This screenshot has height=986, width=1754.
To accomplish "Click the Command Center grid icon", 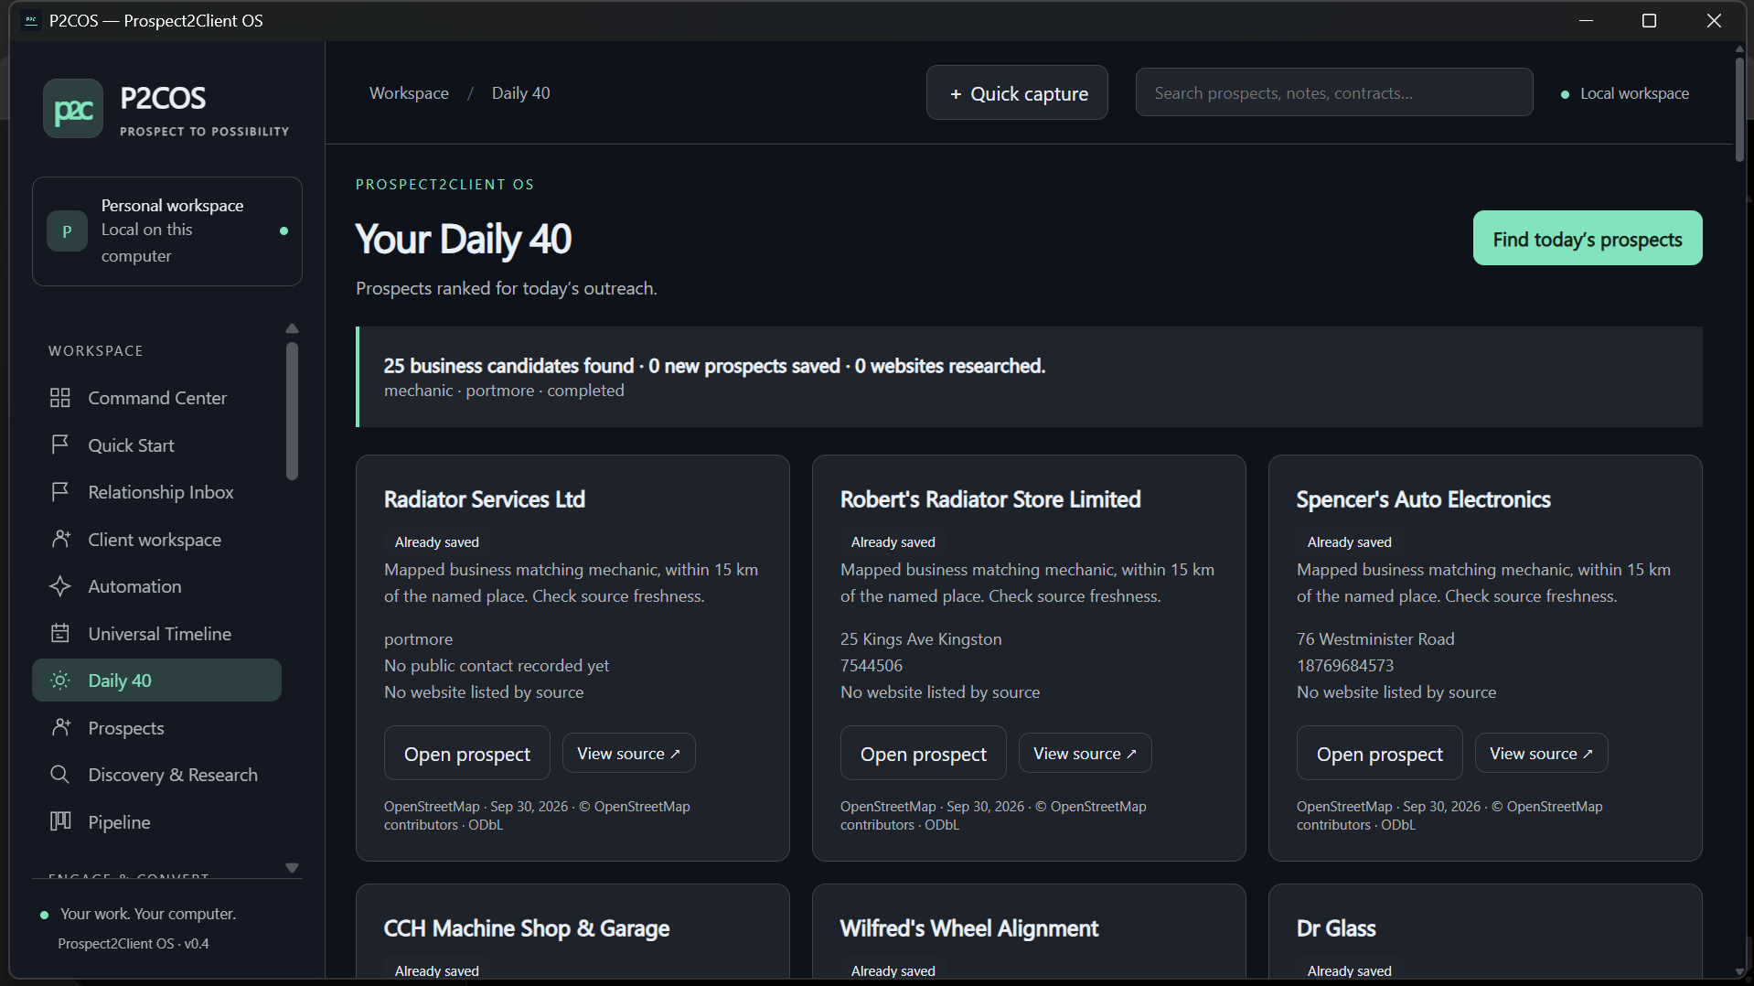I will point(60,398).
